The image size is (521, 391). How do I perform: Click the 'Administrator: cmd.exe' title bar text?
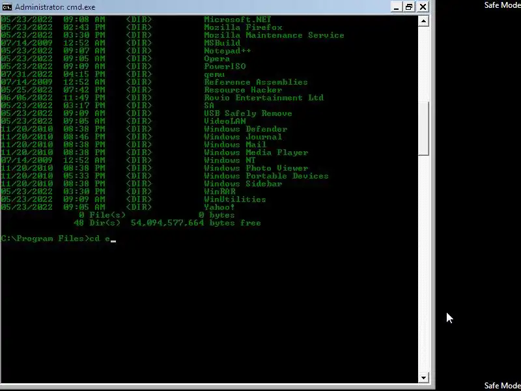pos(55,7)
